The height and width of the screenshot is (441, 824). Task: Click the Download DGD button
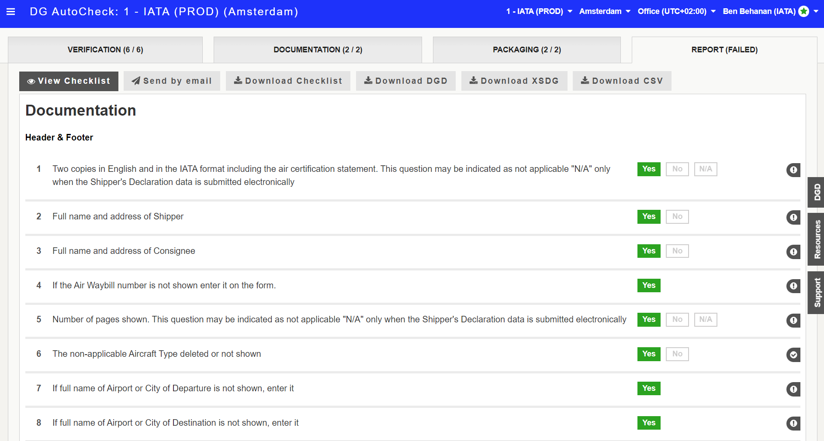coord(406,81)
